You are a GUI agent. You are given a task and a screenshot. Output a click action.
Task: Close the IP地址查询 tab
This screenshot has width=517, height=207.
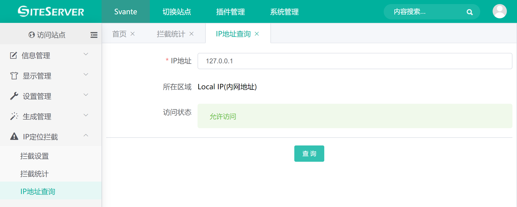coord(257,34)
